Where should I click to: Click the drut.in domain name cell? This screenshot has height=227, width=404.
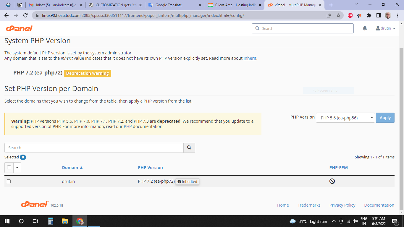(68, 181)
